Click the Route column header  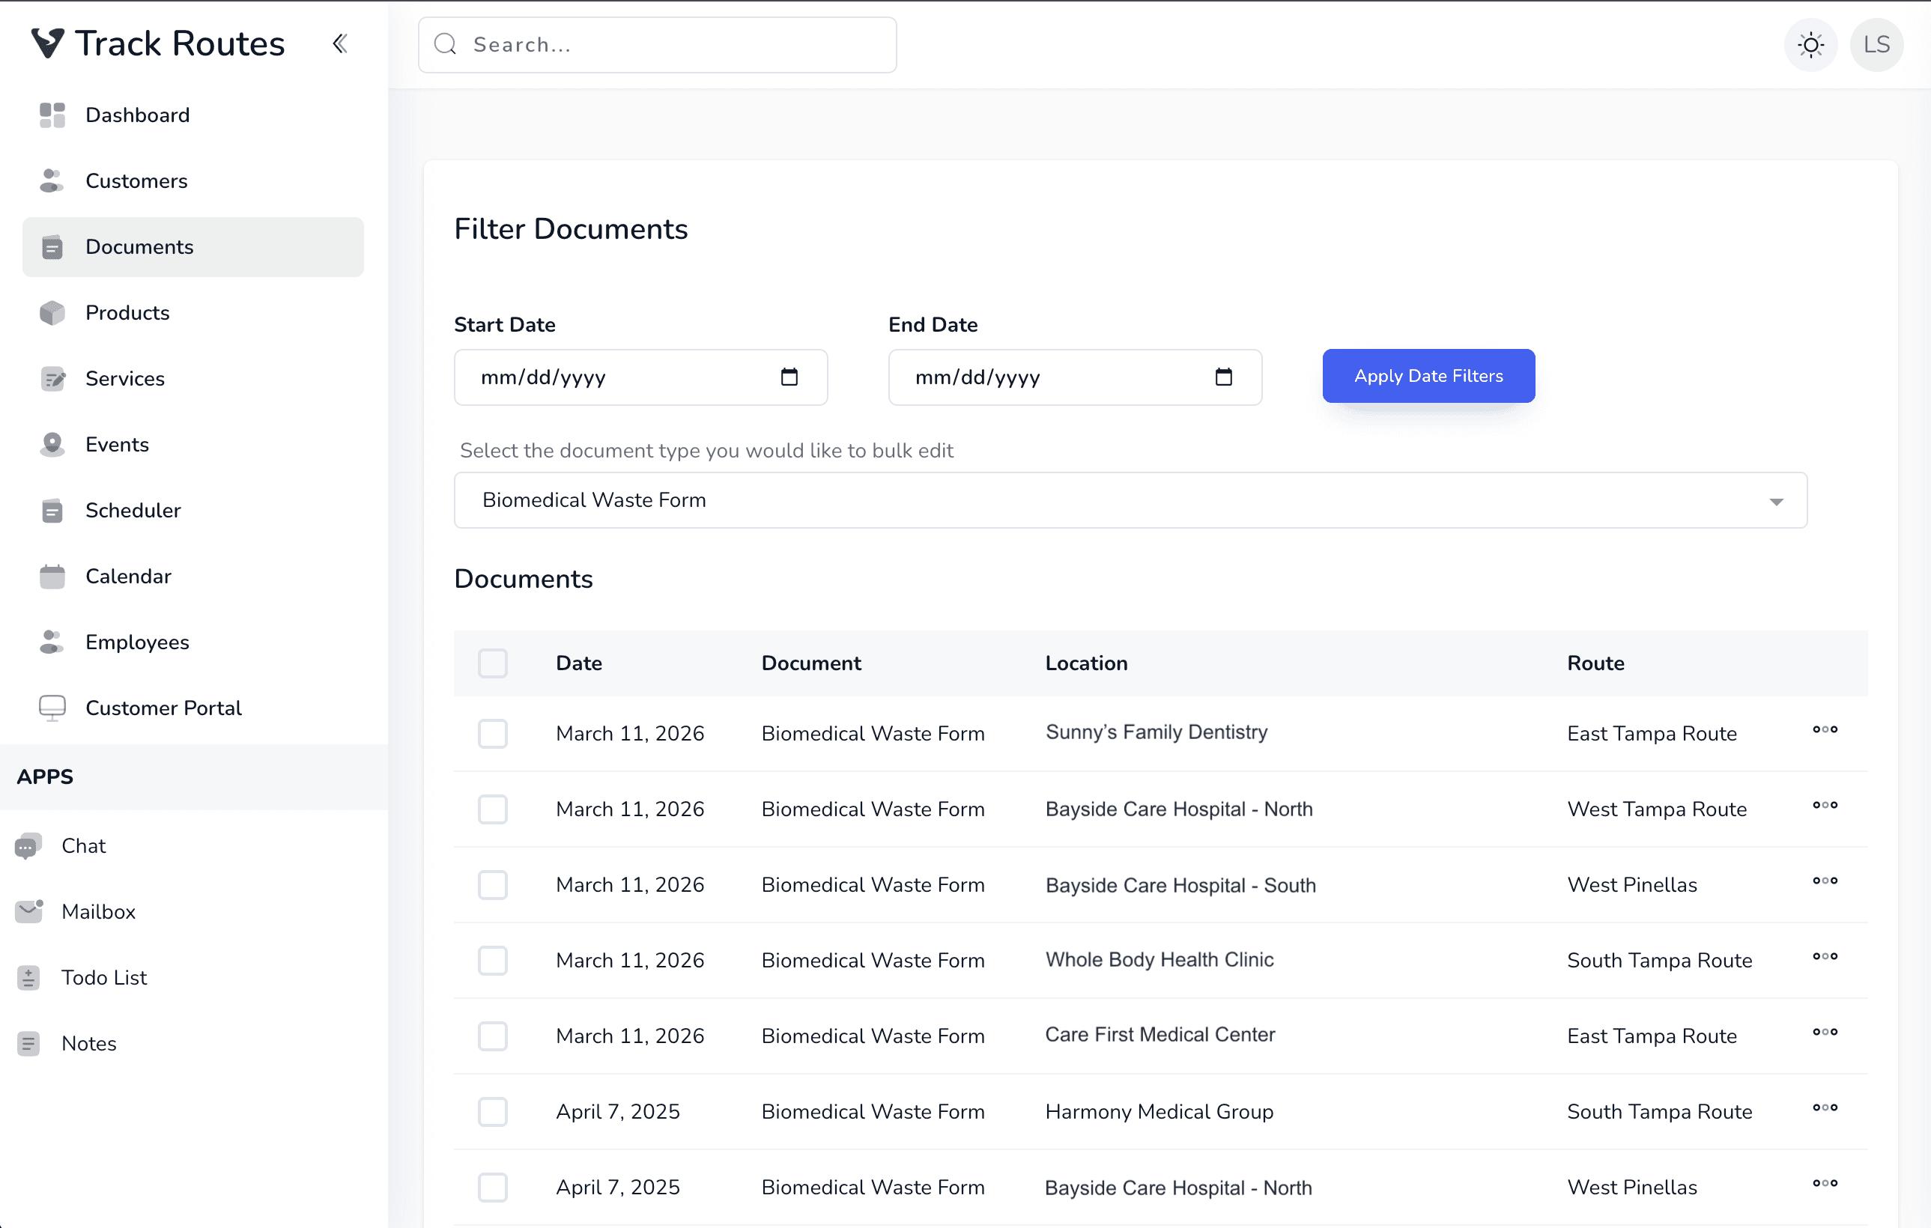[x=1595, y=663]
